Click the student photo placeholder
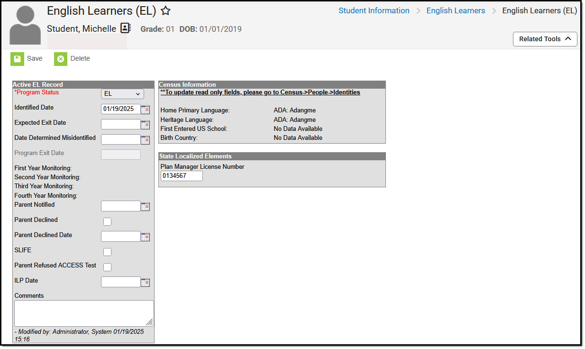The height and width of the screenshot is (349, 585). click(25, 24)
